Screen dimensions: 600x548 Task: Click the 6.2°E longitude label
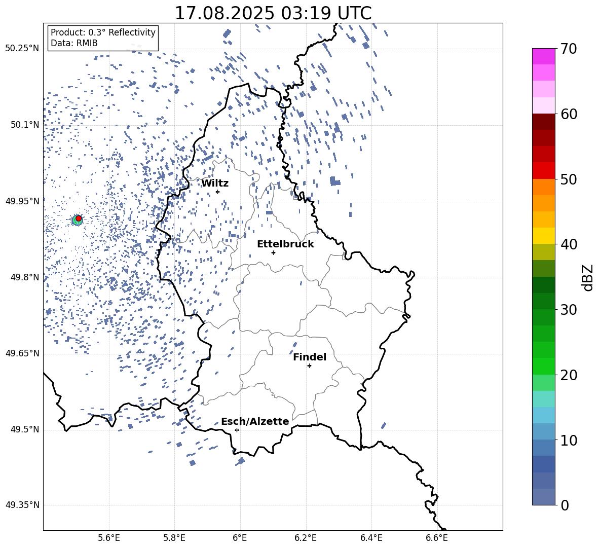click(x=306, y=538)
